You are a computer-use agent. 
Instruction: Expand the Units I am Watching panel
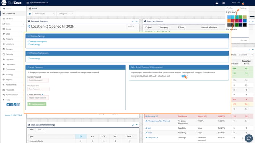click(249, 21)
